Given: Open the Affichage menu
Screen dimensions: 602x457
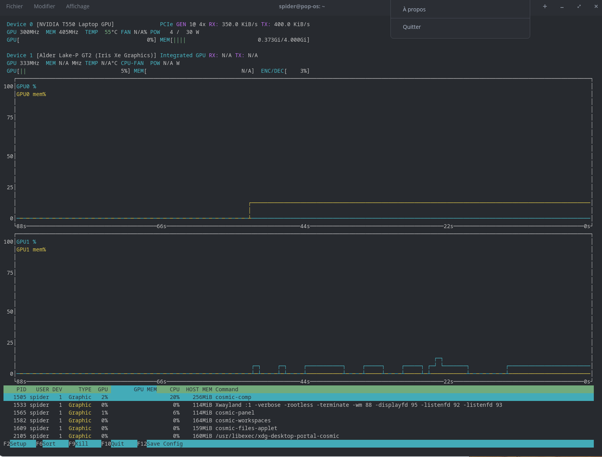Looking at the screenshot, I should click(x=77, y=6).
